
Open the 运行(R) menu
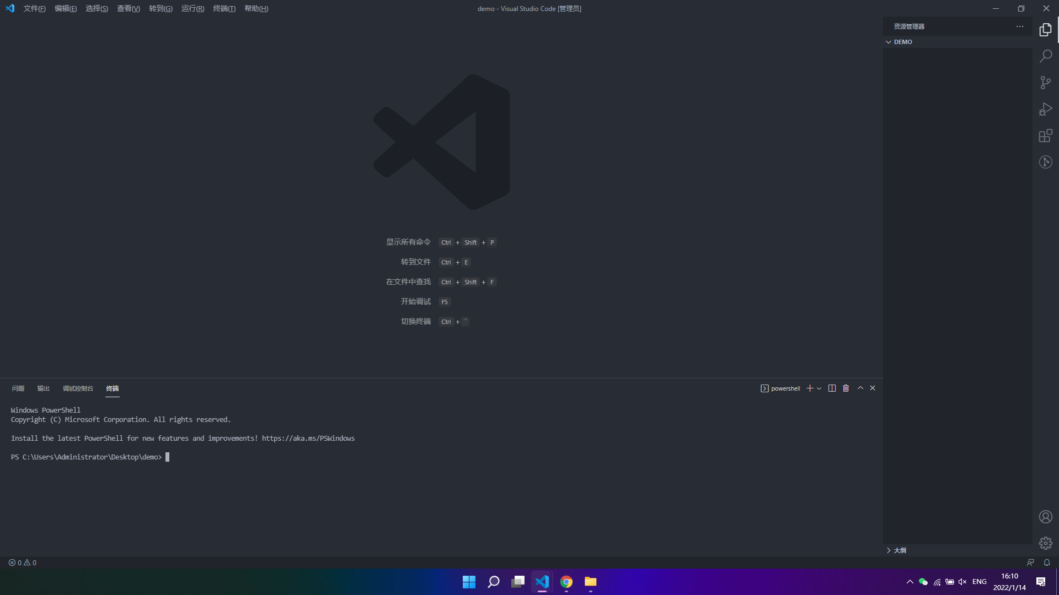coord(192,9)
